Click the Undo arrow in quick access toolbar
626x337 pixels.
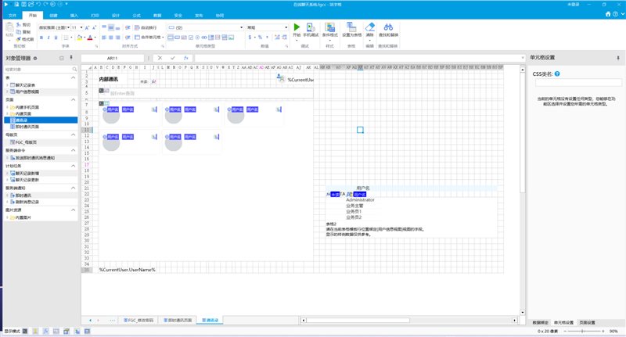pyautogui.click(x=38, y=4)
